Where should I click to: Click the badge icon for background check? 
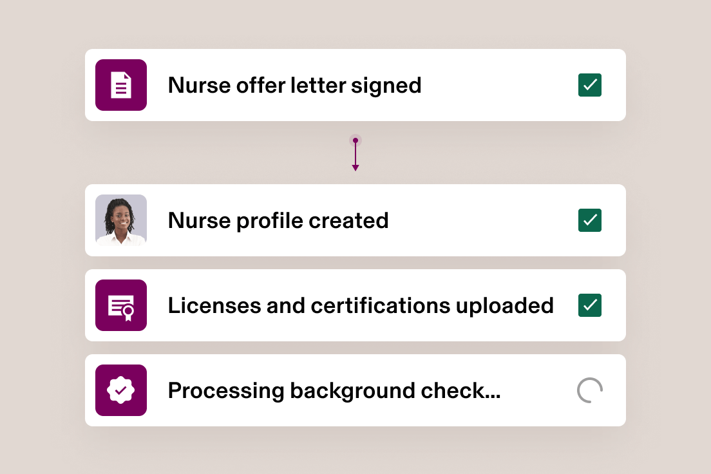[121, 390]
